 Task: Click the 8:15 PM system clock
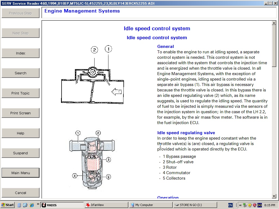[269, 205]
